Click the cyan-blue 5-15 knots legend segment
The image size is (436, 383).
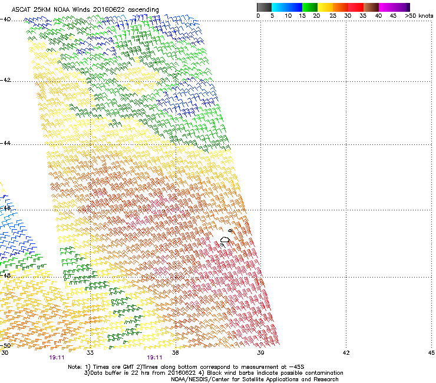[287, 7]
